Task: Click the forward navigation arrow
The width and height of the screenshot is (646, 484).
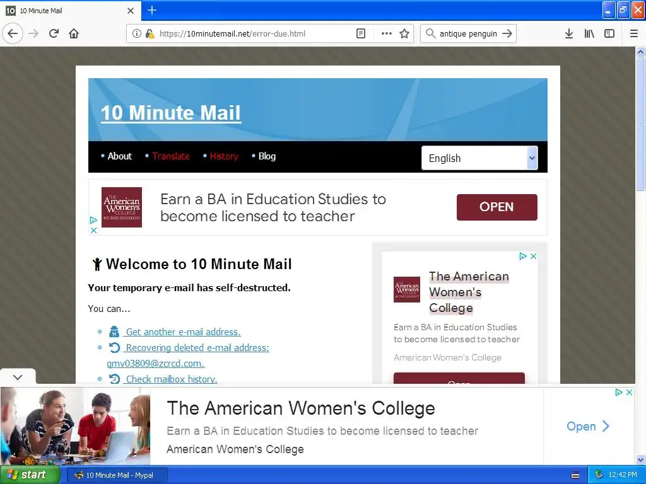Action: click(x=34, y=33)
